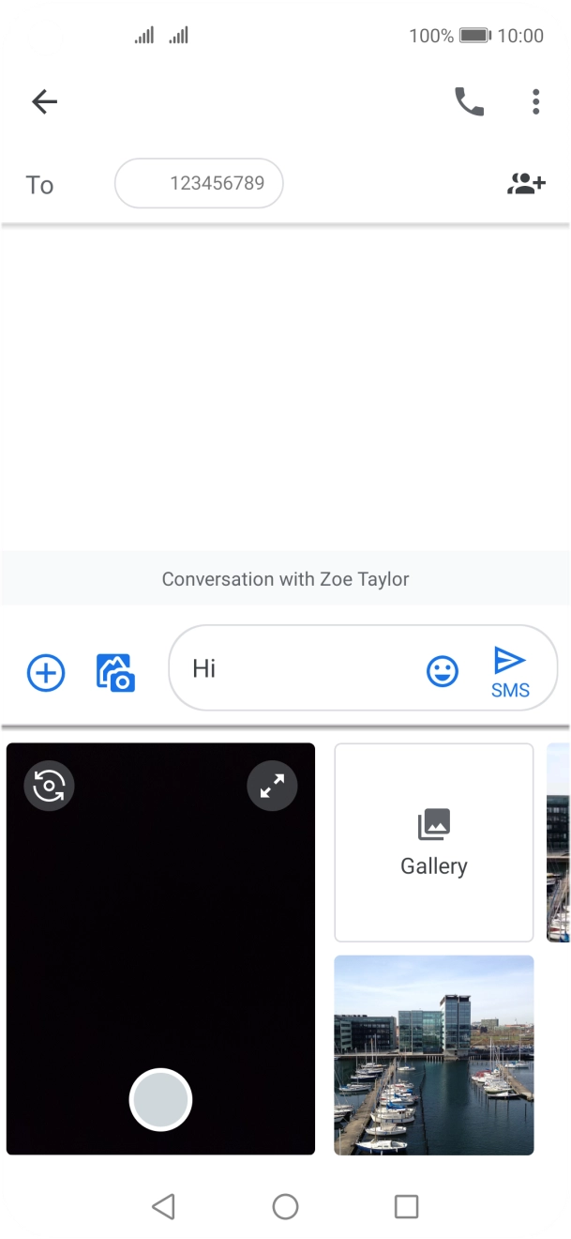
Task: Select the partially visible photo at right edge
Action: (x=559, y=842)
